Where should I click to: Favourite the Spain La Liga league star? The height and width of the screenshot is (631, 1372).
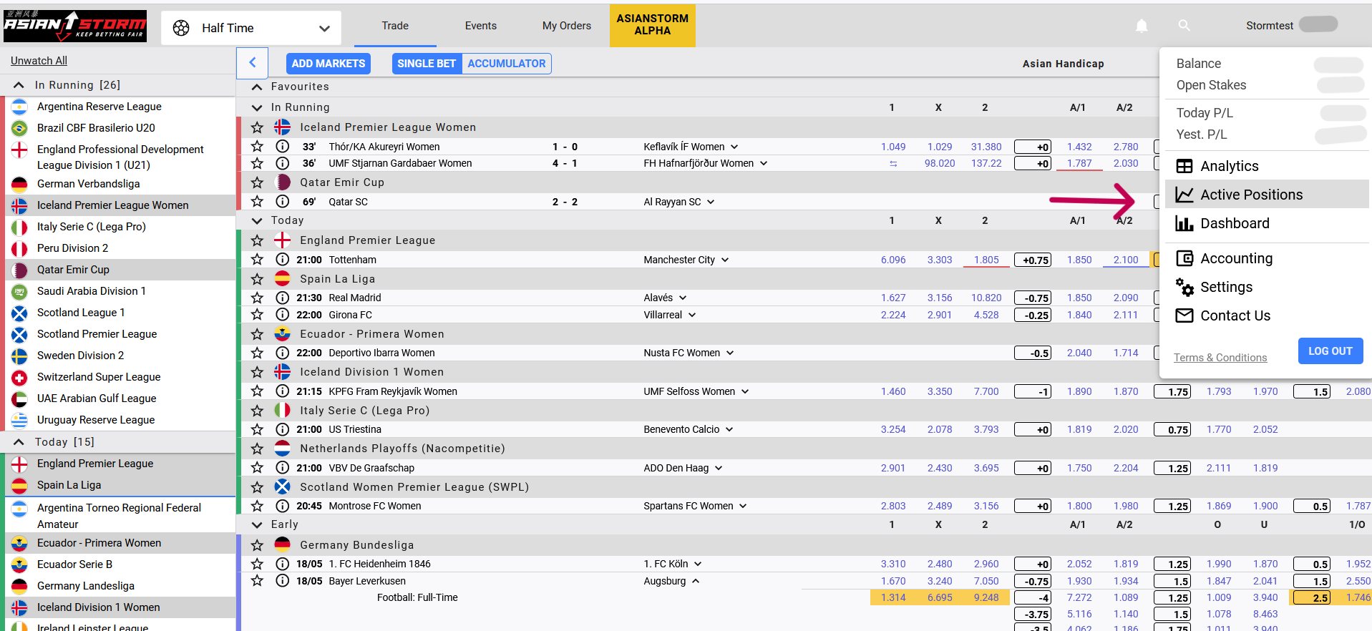(x=257, y=279)
